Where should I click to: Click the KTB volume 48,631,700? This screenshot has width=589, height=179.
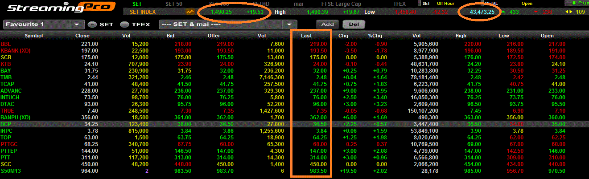(x=424, y=64)
